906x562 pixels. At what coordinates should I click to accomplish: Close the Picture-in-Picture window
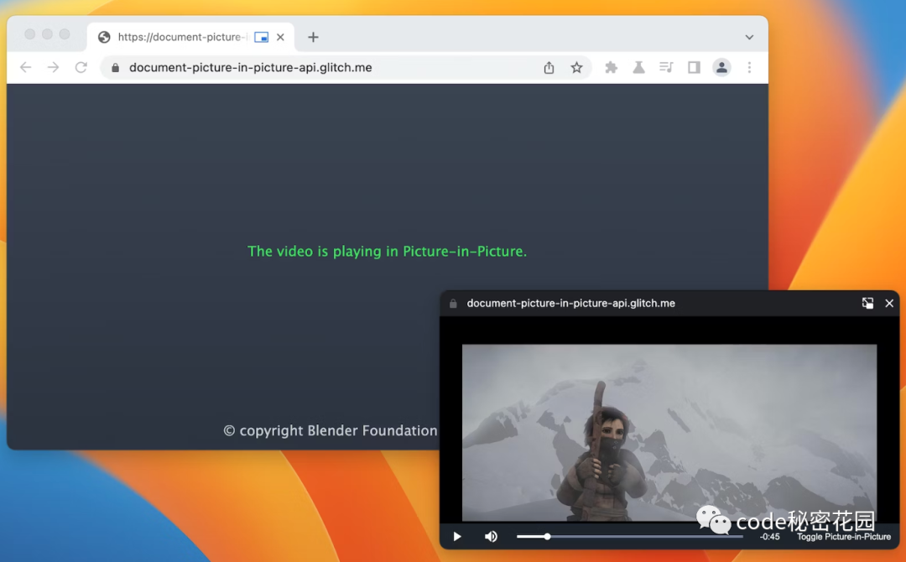889,304
